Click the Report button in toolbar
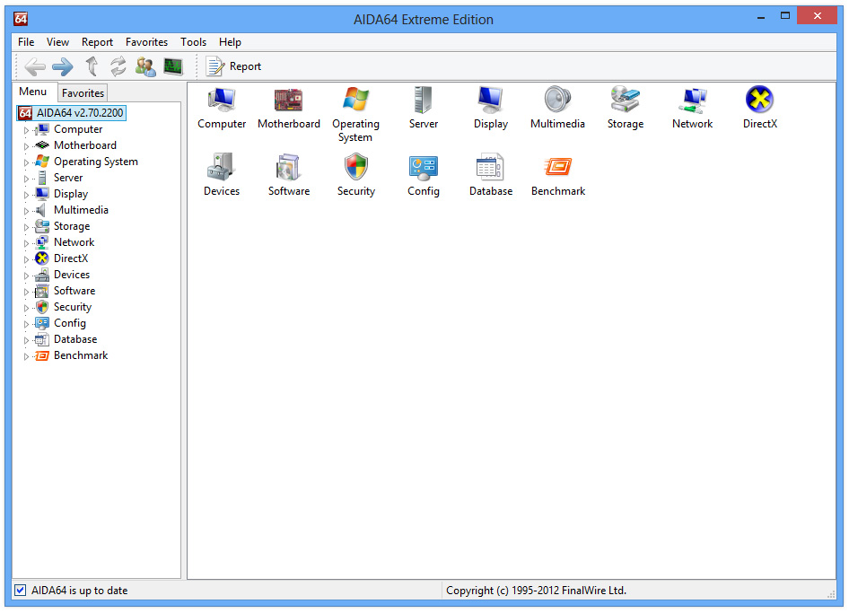The width and height of the screenshot is (849, 613). tap(234, 66)
